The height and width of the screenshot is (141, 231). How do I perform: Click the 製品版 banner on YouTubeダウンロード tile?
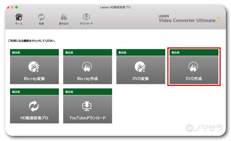point(88,92)
